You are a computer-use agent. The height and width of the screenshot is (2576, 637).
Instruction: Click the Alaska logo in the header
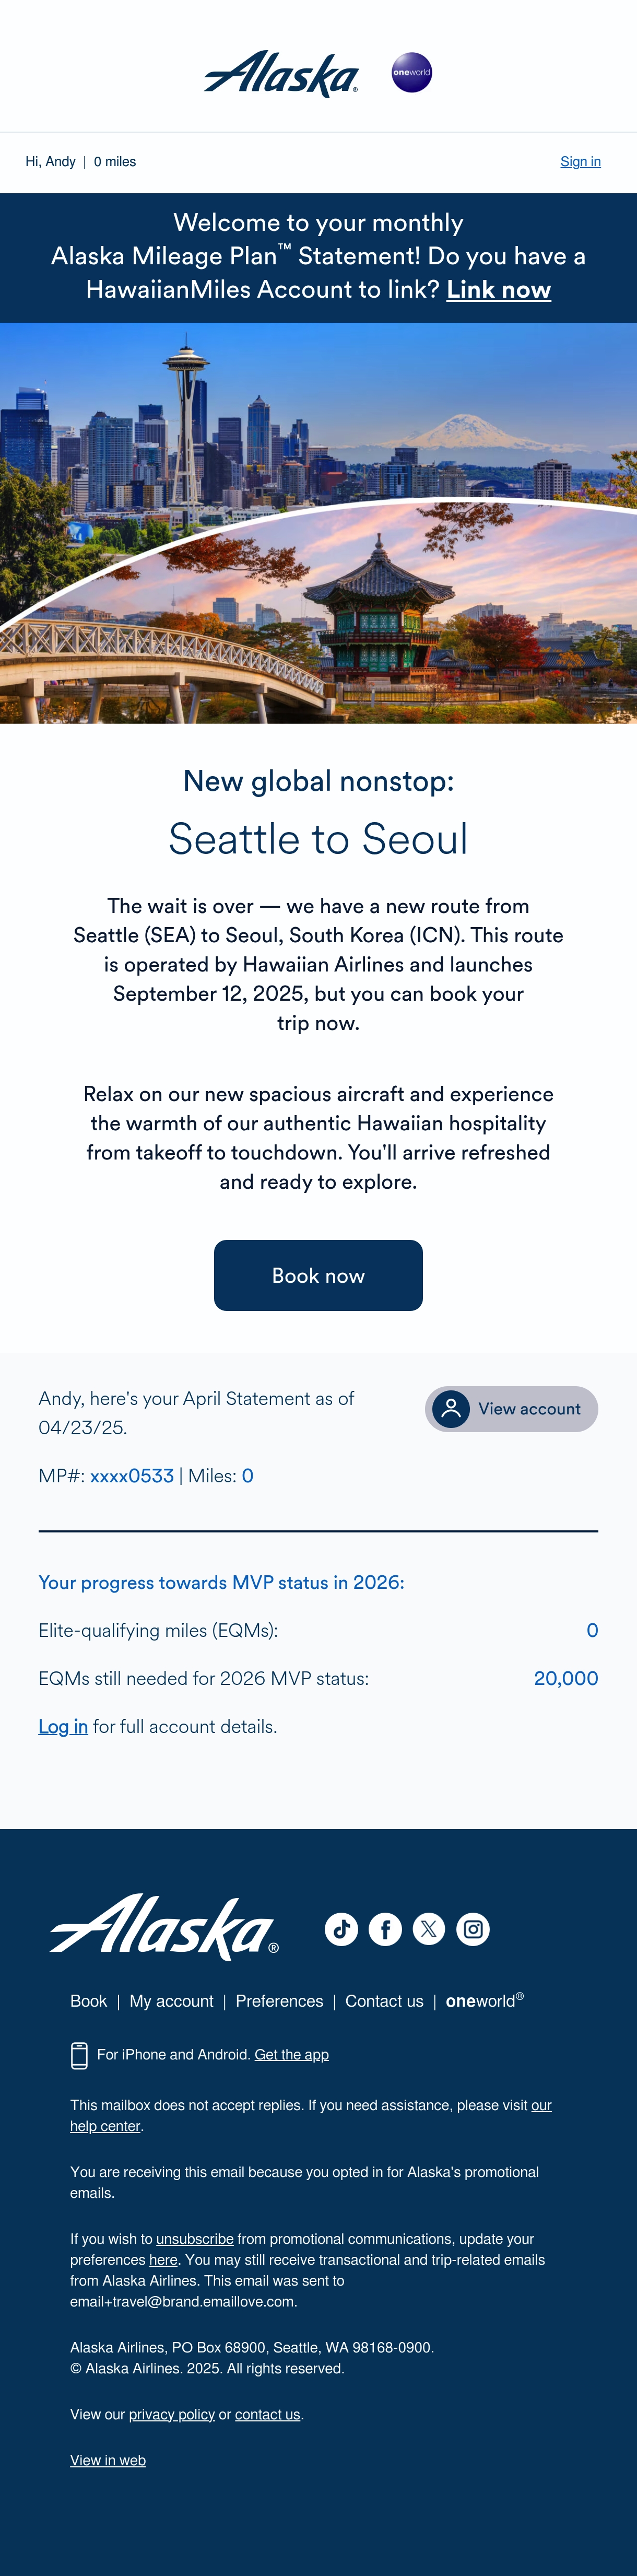[x=281, y=73]
